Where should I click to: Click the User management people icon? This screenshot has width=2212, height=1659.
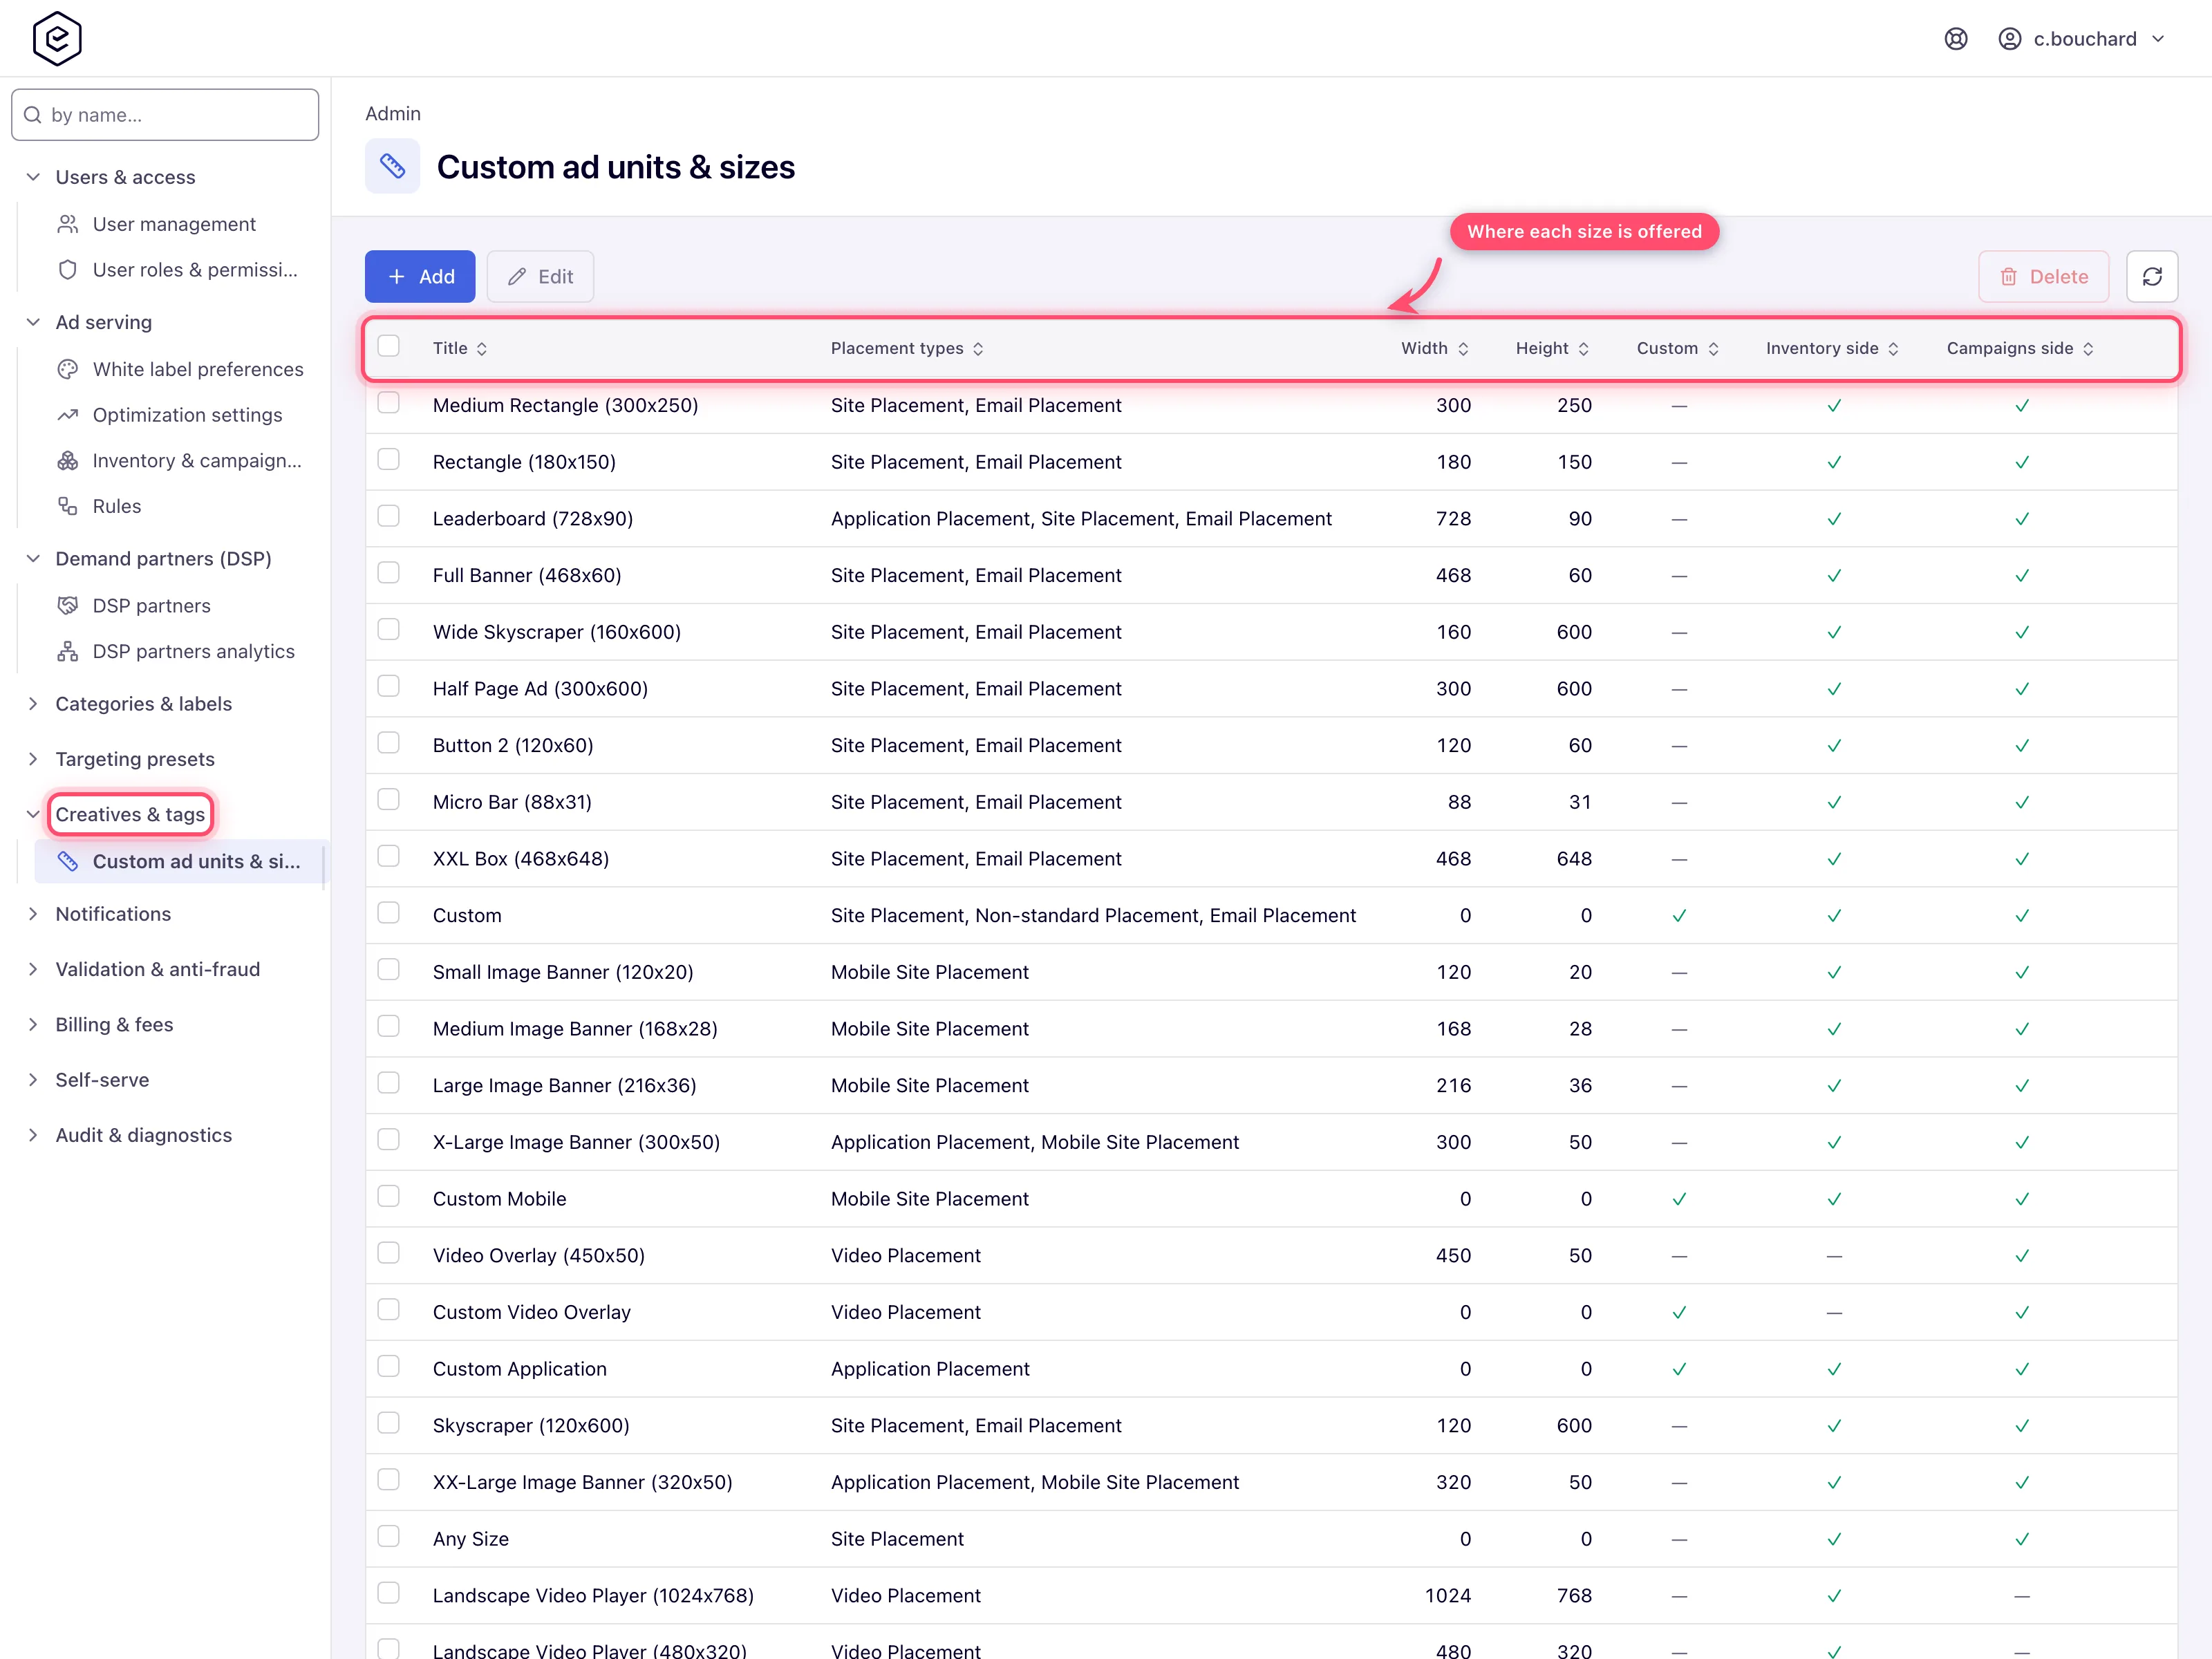tap(68, 224)
